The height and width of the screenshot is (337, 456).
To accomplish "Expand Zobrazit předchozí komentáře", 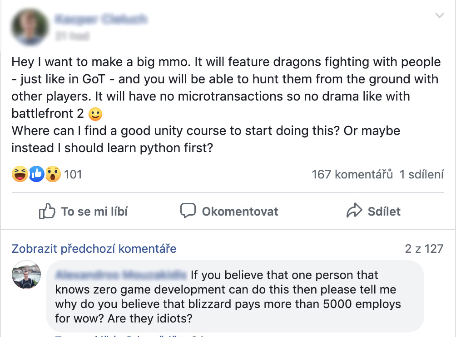I will (94, 249).
